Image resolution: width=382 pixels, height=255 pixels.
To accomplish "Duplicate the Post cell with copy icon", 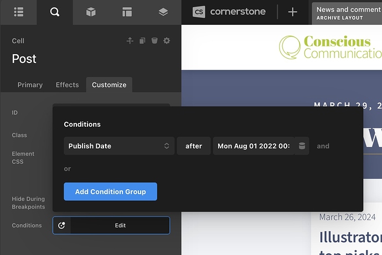I will click(142, 41).
